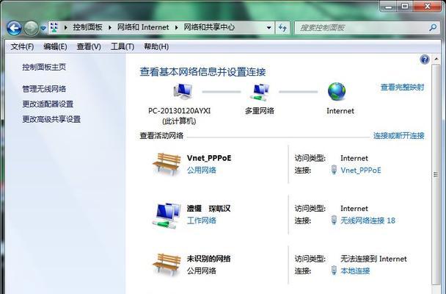Open the 工具(T) menu
Image resolution: width=446 pixels, height=294 pixels.
pyautogui.click(x=123, y=46)
